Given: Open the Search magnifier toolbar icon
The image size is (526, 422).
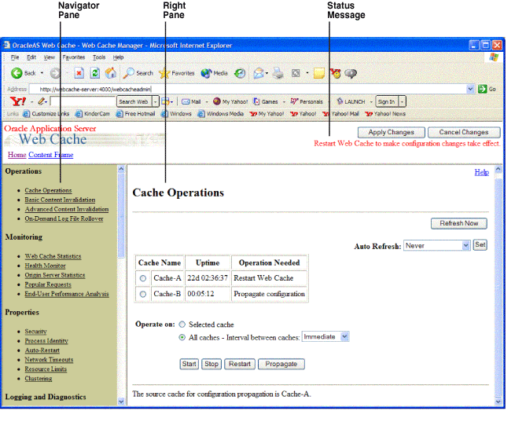Looking at the screenshot, I should coord(128,73).
